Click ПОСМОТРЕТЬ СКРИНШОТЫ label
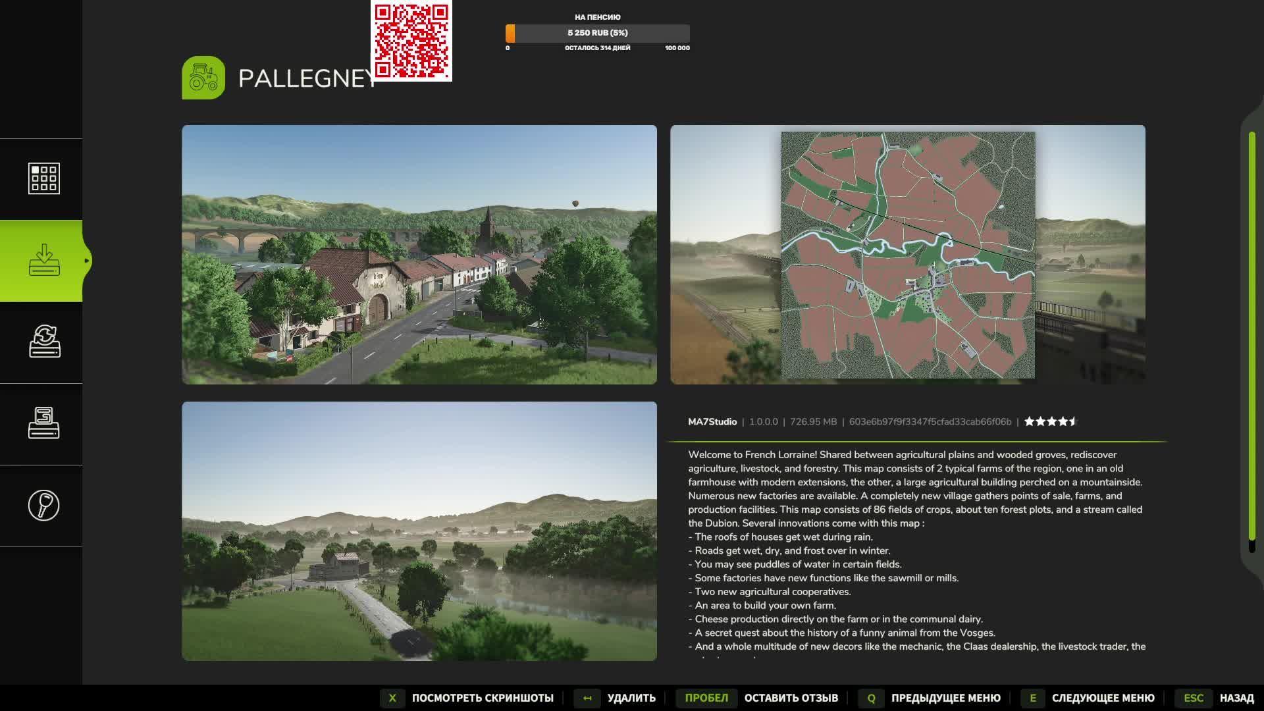Screen dimensions: 1264x711 [482, 698]
